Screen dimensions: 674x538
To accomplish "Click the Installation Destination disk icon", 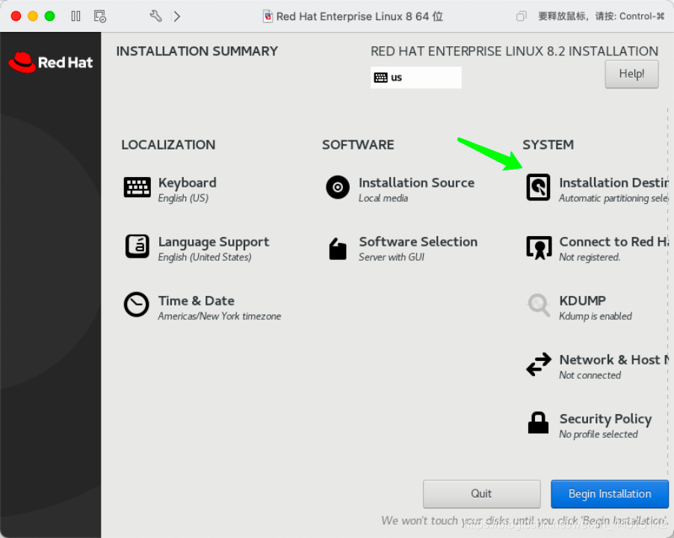I will click(x=538, y=188).
